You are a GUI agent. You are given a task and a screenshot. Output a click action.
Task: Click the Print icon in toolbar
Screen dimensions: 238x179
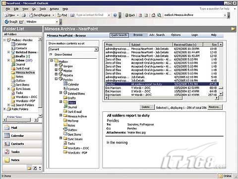pos(24,15)
